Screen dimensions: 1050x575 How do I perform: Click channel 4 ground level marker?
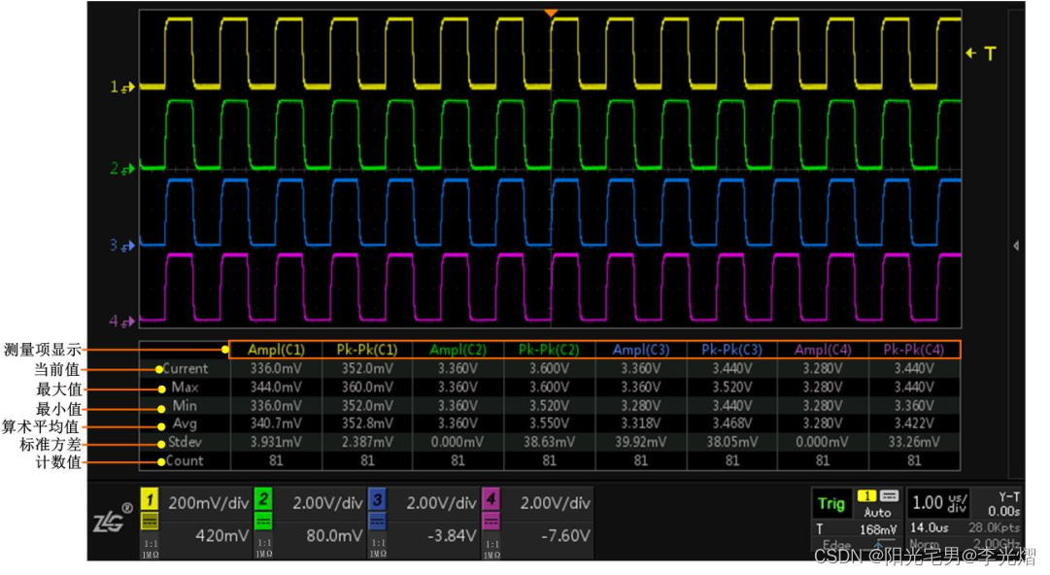tap(122, 321)
